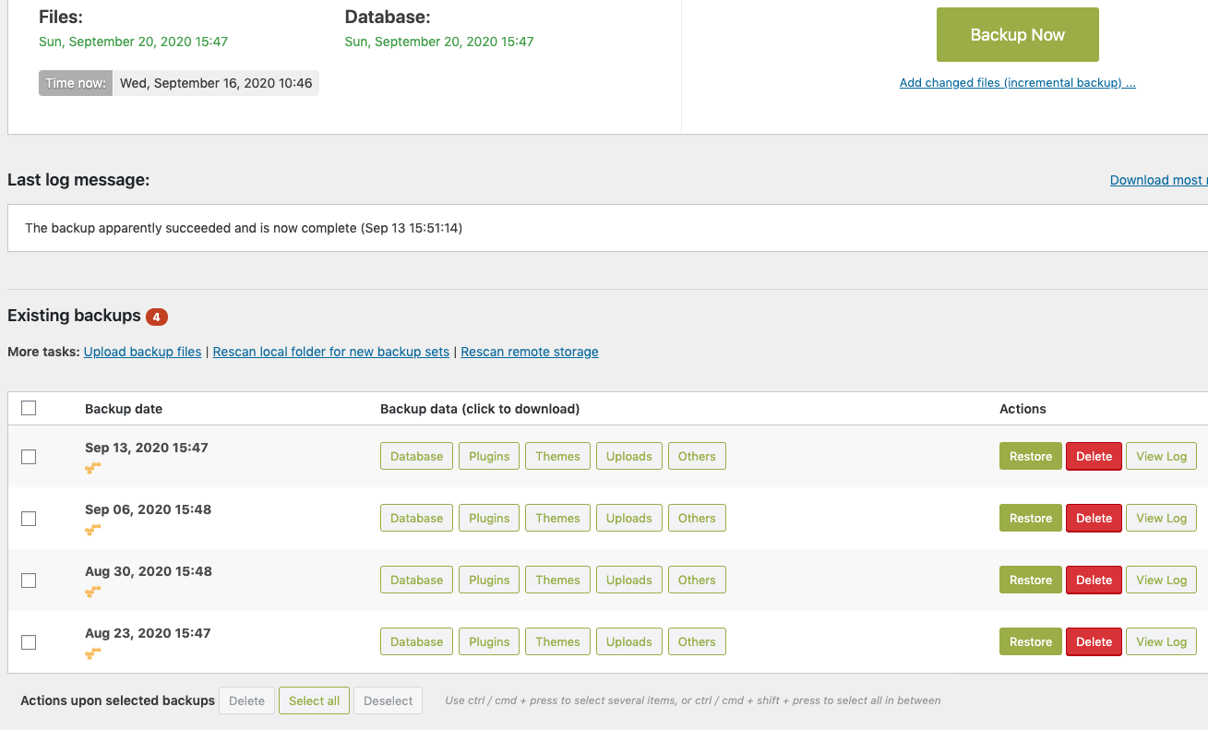Delete the Aug 30, 2020 backup
This screenshot has height=730, width=1208.
coord(1094,580)
